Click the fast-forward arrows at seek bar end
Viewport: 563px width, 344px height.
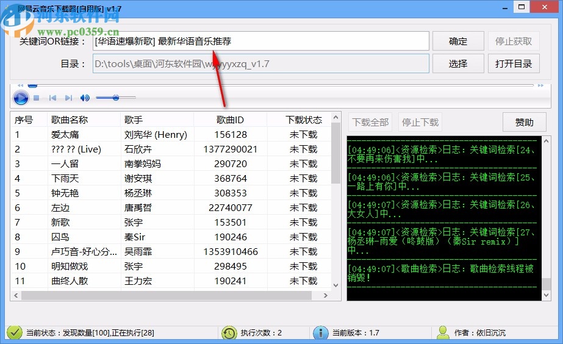(540, 85)
